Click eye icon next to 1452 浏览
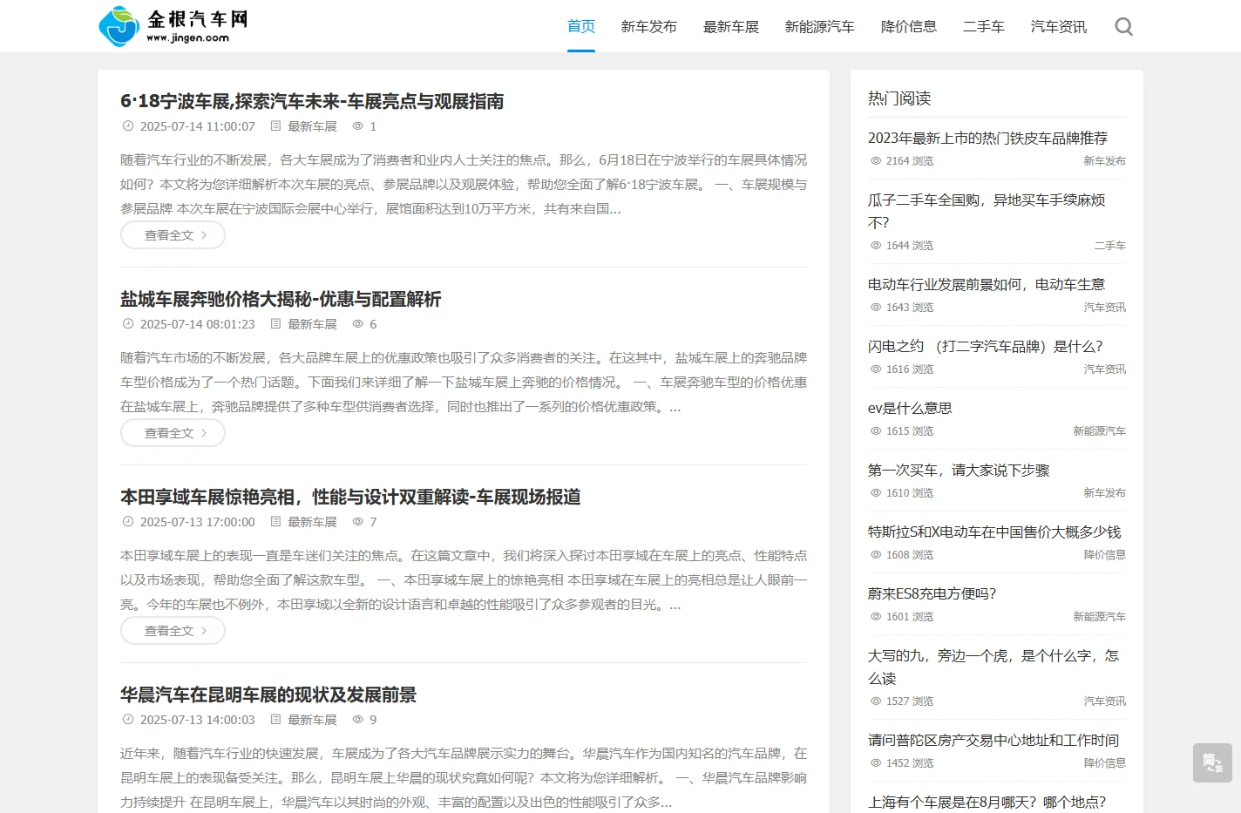The height and width of the screenshot is (813, 1241). pyautogui.click(x=876, y=763)
